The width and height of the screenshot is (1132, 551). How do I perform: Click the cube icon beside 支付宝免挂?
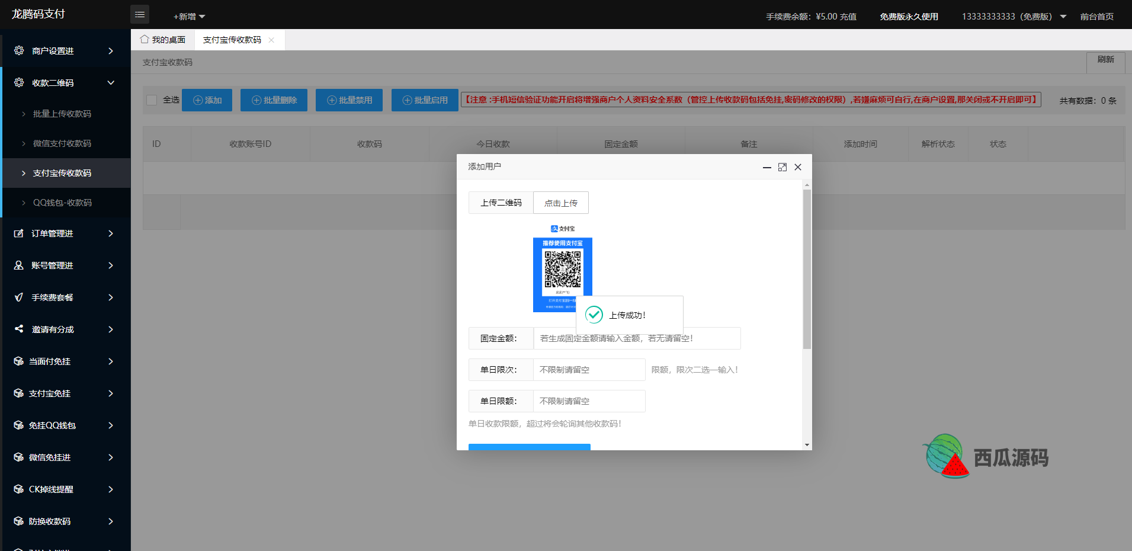[x=19, y=393]
